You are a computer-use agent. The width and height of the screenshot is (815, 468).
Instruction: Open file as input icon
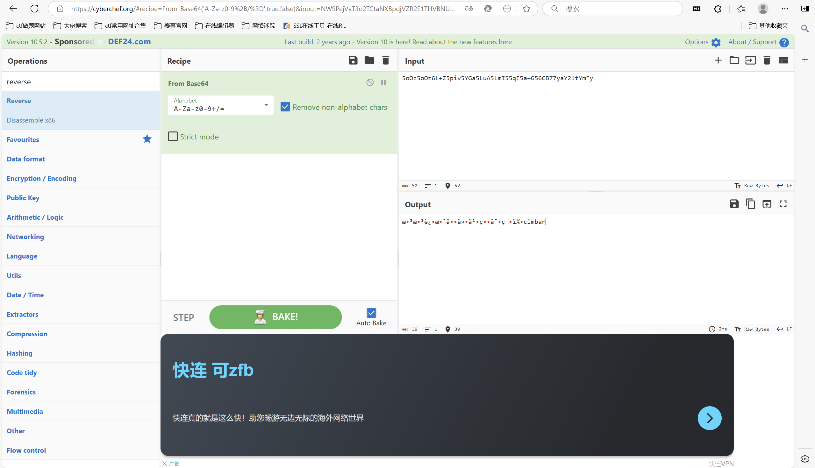coord(750,60)
